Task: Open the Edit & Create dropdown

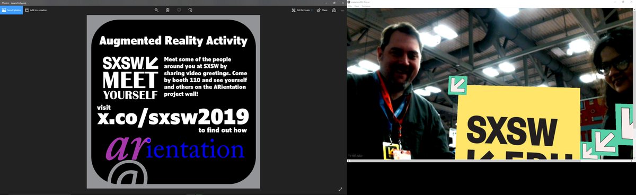Action: [302, 10]
